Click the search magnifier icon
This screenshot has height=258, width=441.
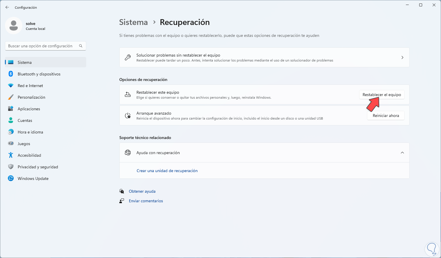point(81,46)
